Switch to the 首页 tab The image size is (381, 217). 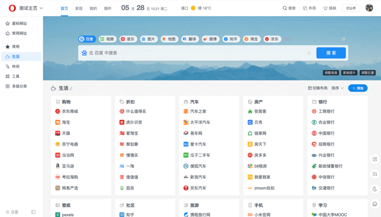click(64, 9)
